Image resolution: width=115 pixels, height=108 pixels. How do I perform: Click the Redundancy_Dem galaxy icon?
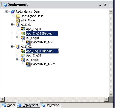click(13, 12)
